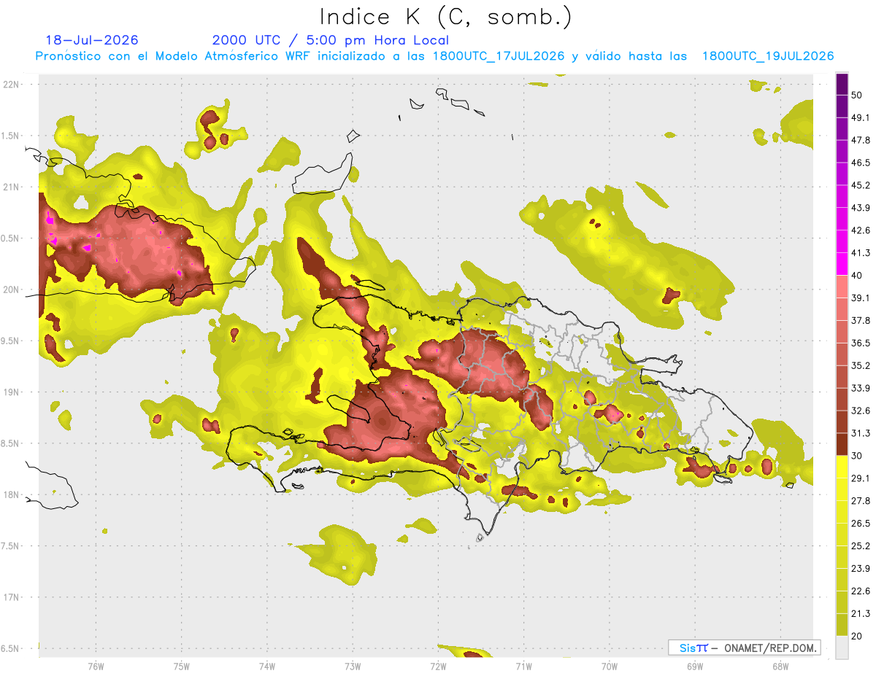Image resolution: width=876 pixels, height=676 pixels.
Task: Click the "72W" longitude axis label
Action: tap(438, 666)
